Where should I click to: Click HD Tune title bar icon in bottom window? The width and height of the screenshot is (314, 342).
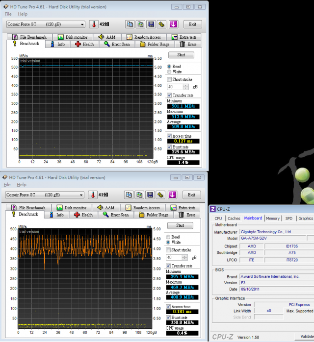pos(5,177)
